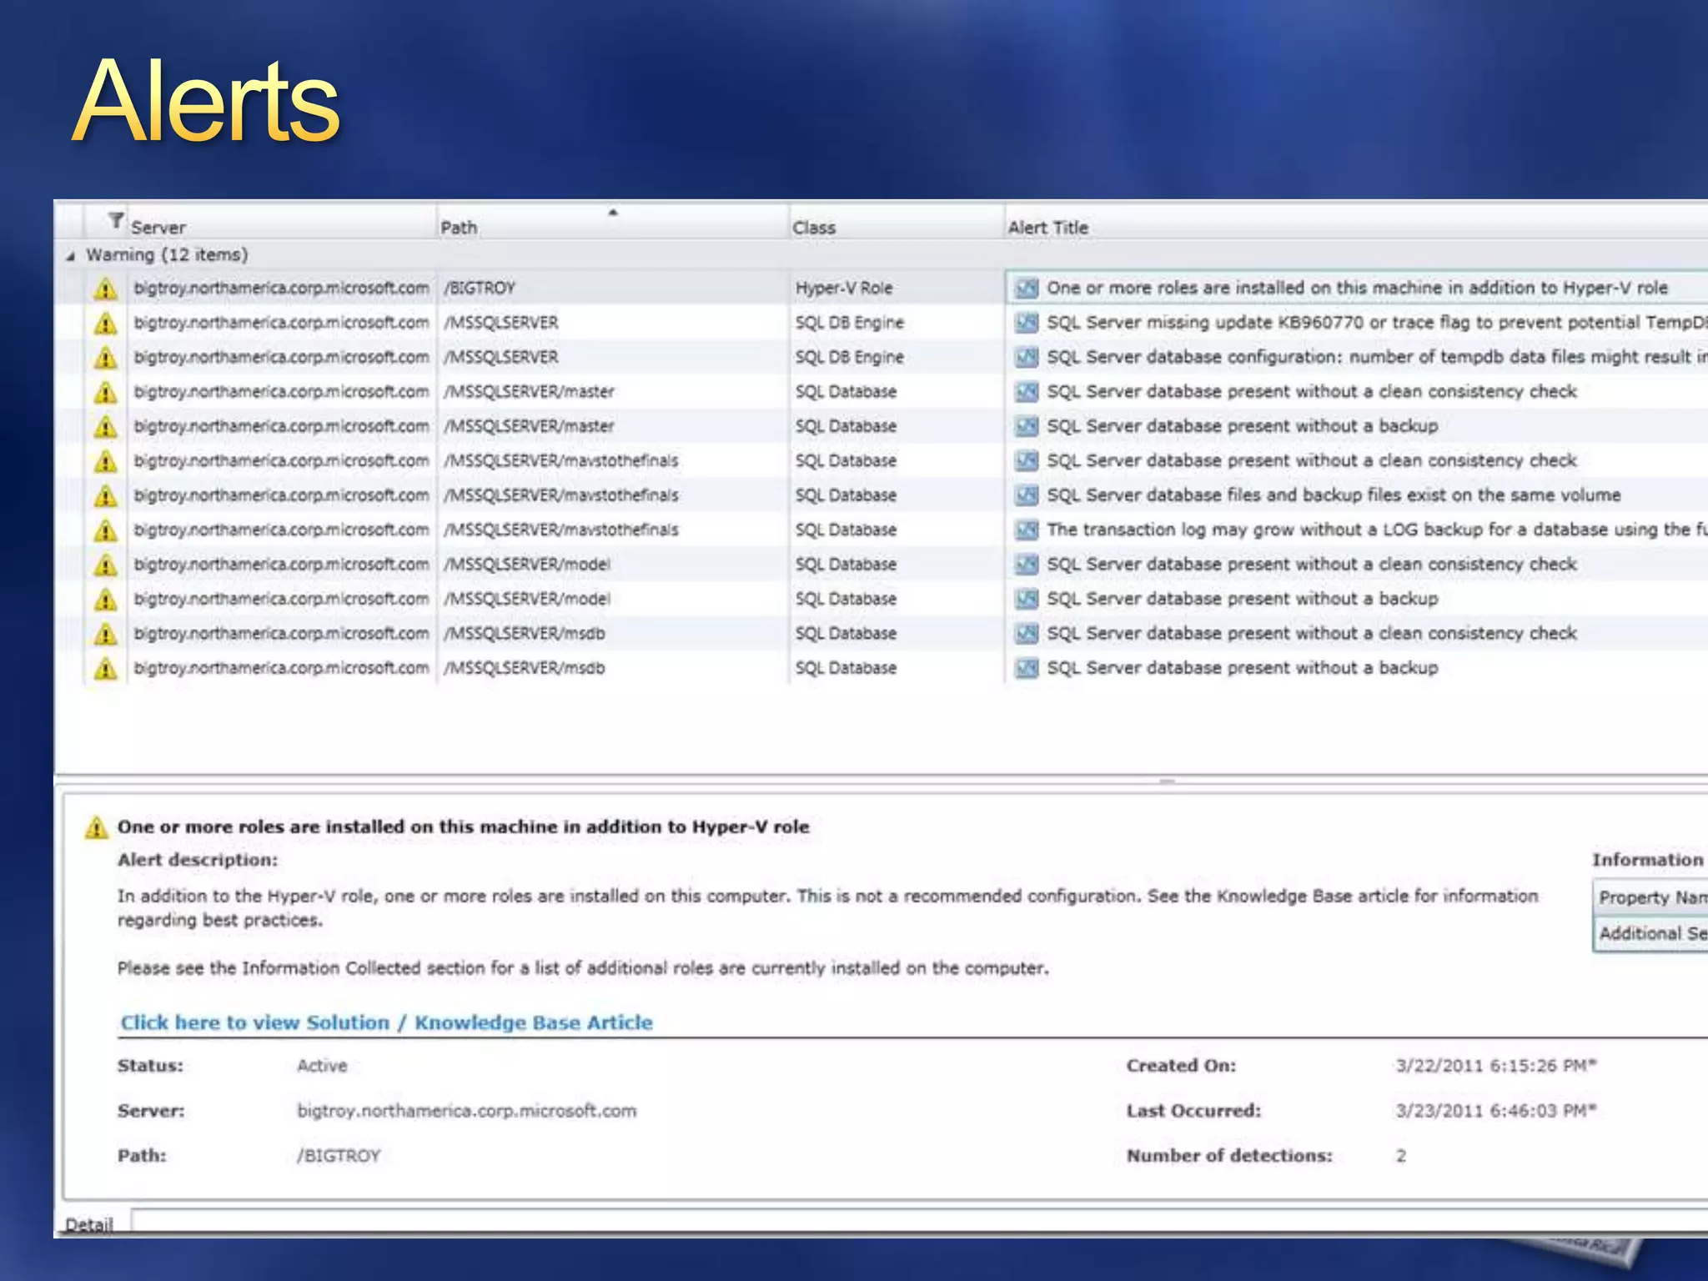1708x1281 pixels.
Task: Click warning icon on mavstothefinals consistency check row
Action: (105, 461)
